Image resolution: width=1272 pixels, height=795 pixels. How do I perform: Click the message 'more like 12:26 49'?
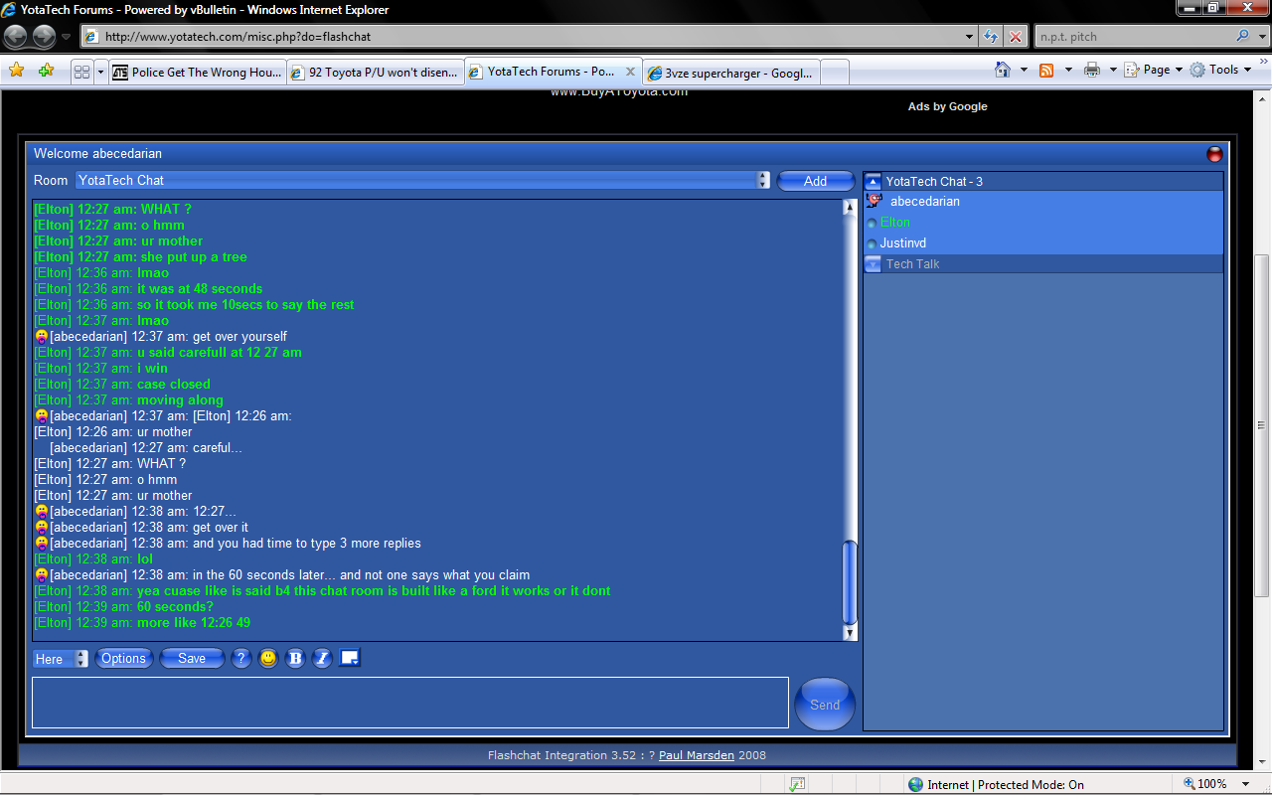point(194,623)
